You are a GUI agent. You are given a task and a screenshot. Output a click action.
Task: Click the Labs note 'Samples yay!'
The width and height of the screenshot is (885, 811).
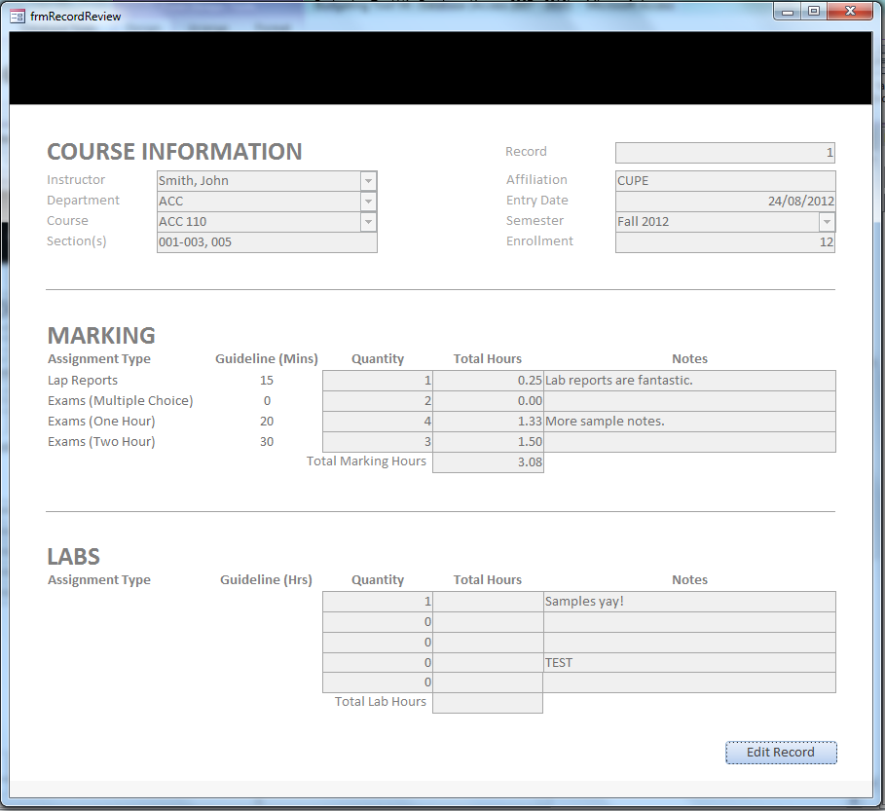pos(689,602)
